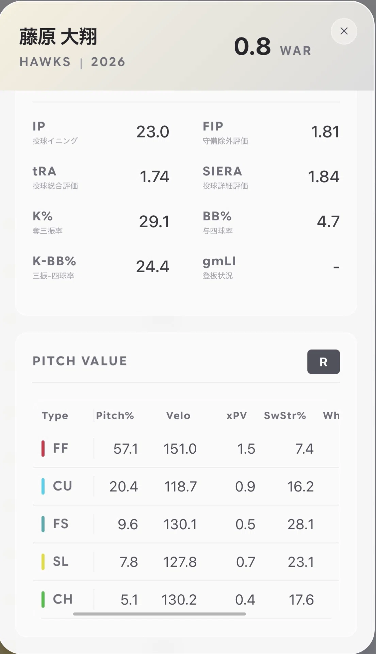Select the FF pitch type row
376x654 pixels.
(x=186, y=449)
